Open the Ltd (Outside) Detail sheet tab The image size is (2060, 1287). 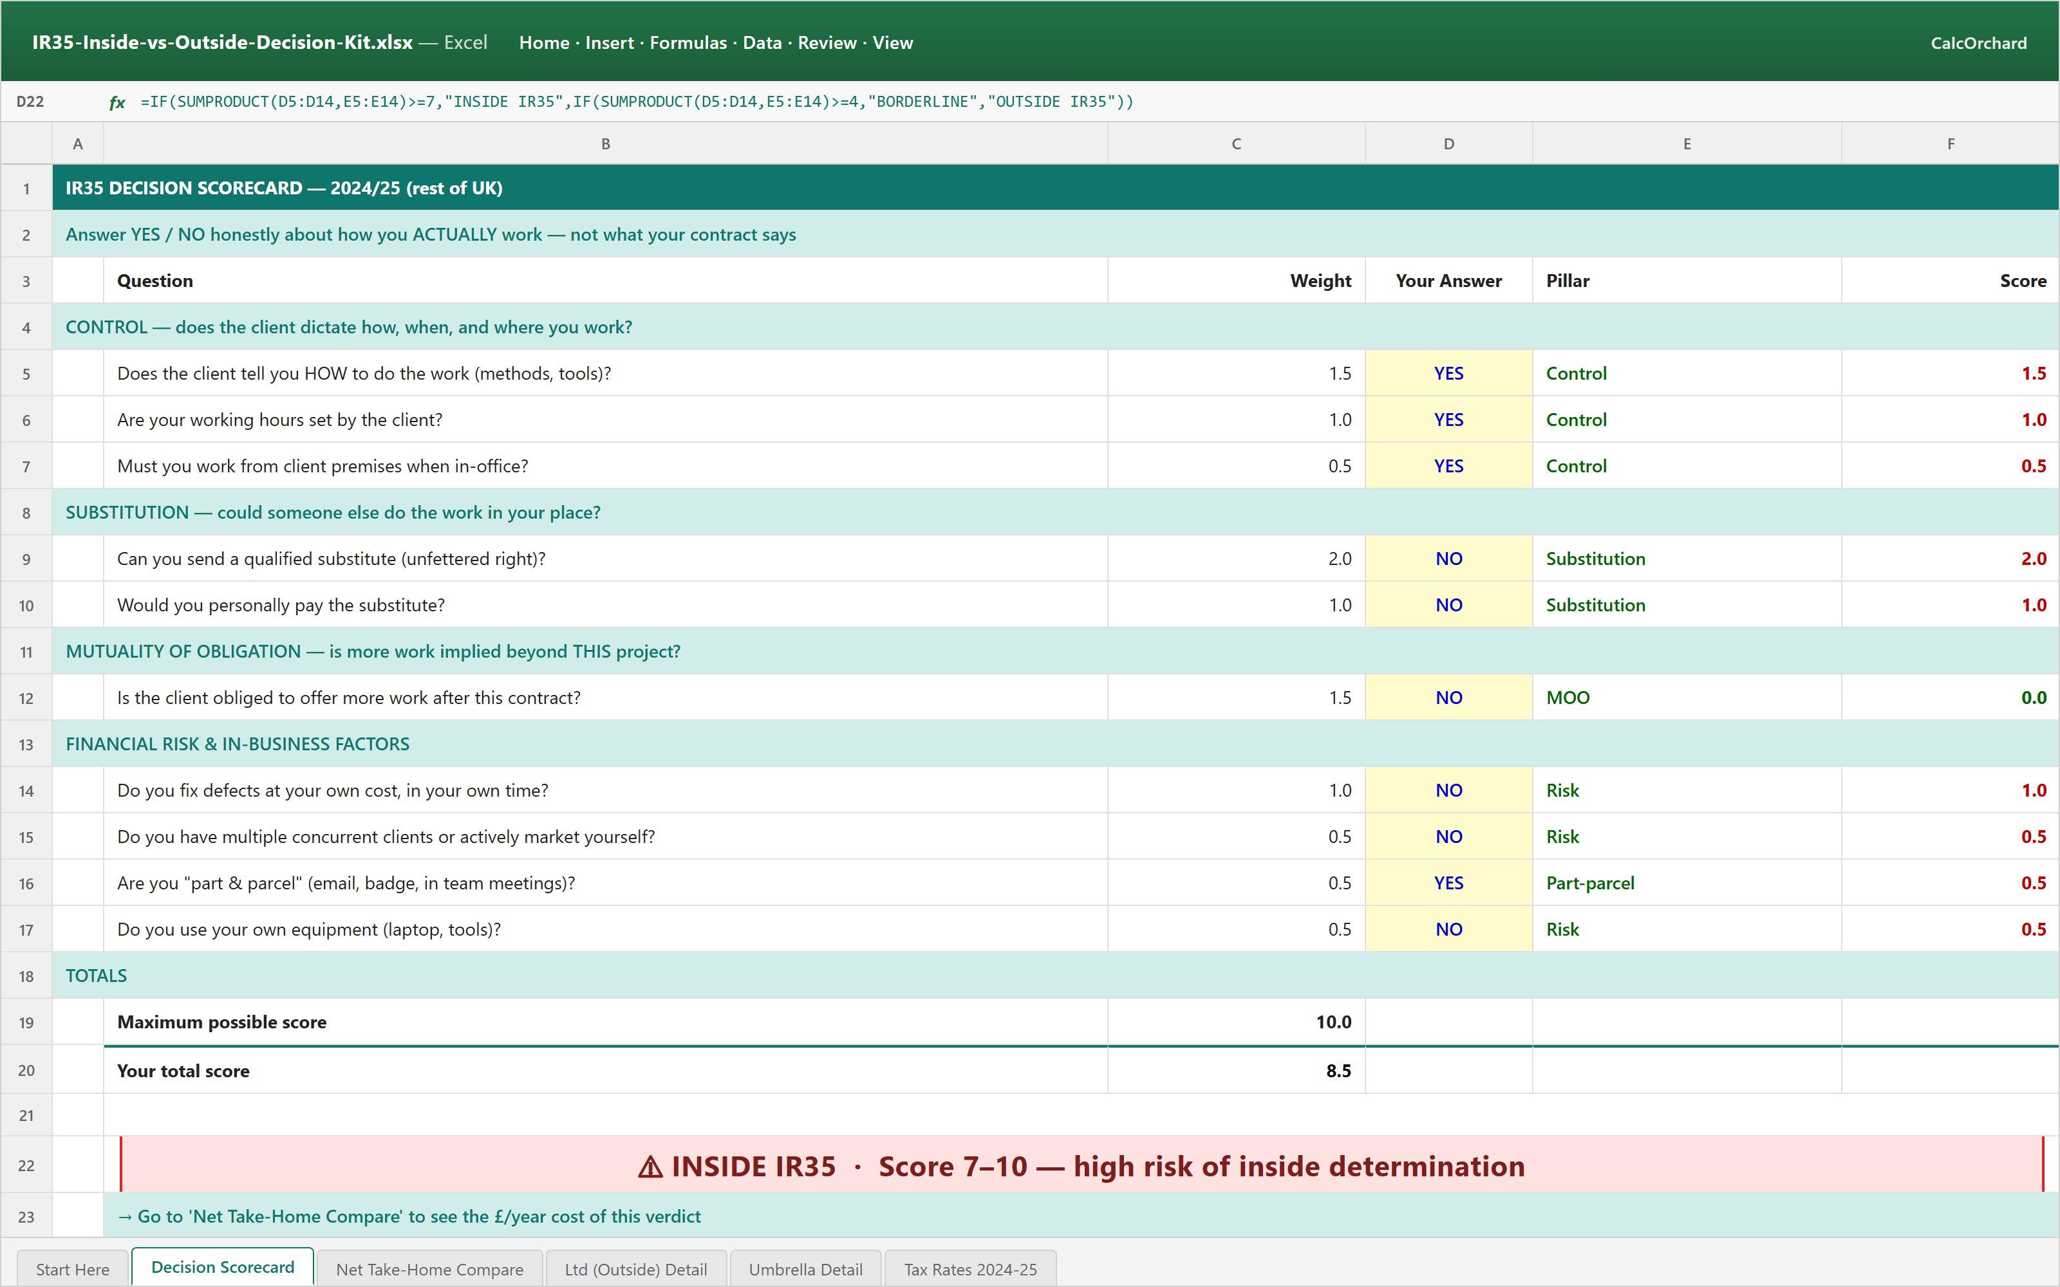point(636,1268)
